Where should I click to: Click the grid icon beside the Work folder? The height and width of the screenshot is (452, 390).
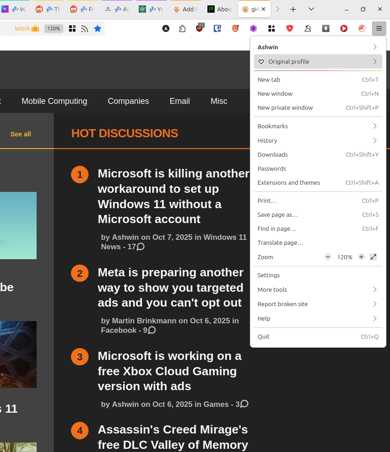[72, 28]
